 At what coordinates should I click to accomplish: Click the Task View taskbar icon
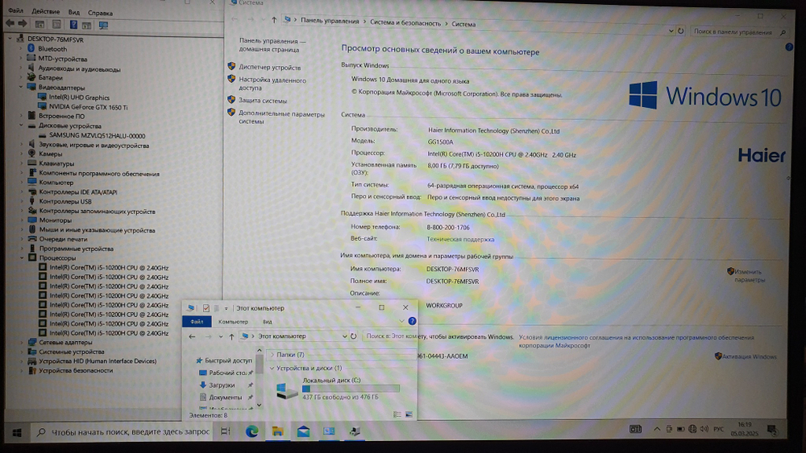pos(226,431)
